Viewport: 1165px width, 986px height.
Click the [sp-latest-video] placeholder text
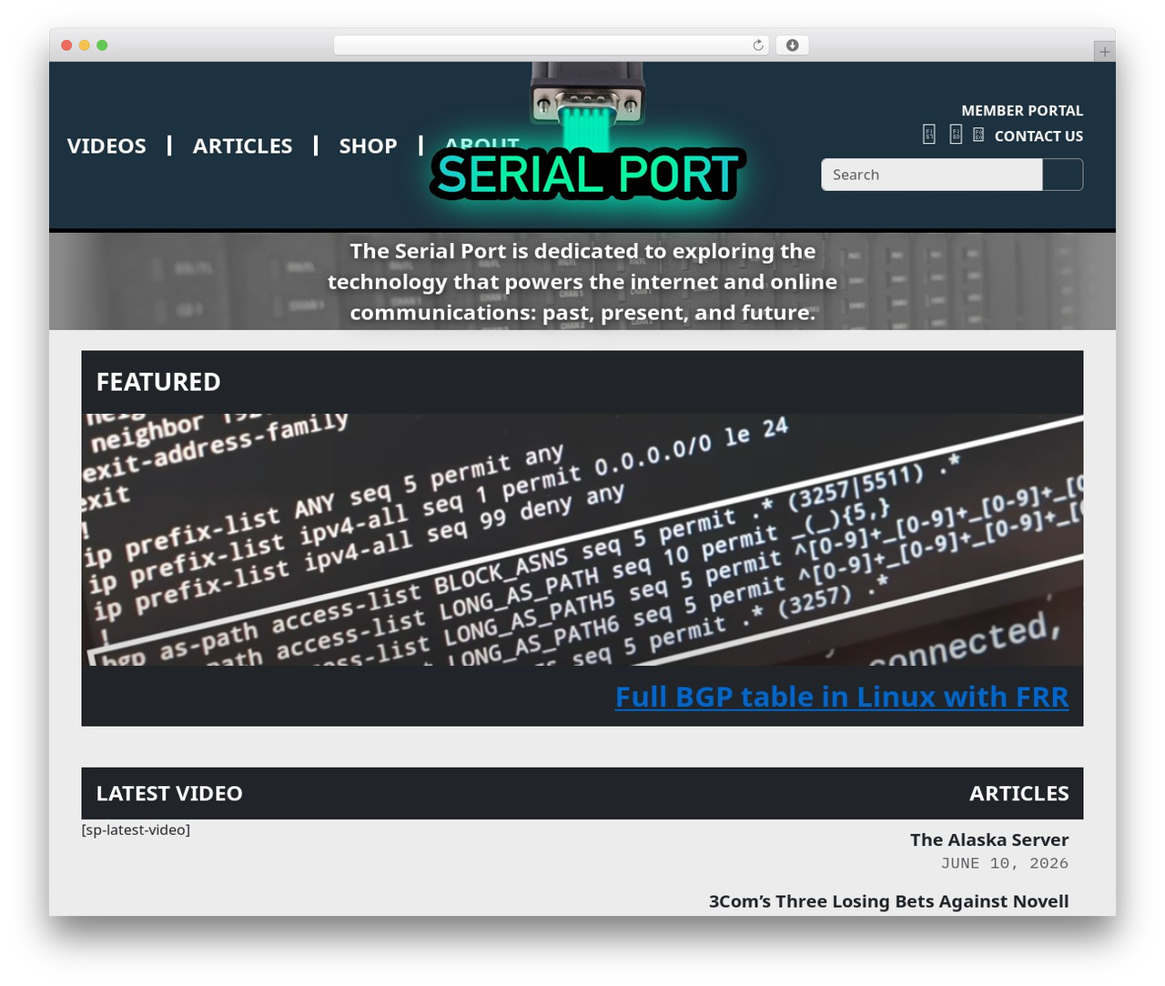pos(136,830)
